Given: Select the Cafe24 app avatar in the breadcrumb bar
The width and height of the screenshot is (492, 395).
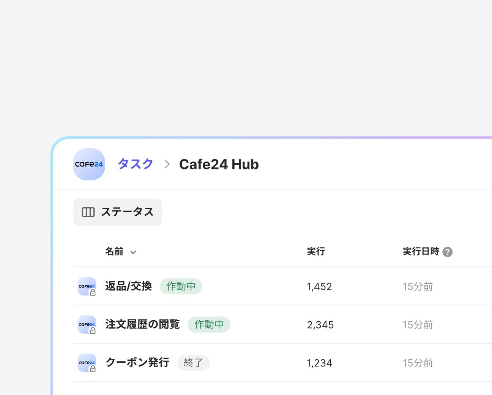Looking at the screenshot, I should (x=89, y=164).
